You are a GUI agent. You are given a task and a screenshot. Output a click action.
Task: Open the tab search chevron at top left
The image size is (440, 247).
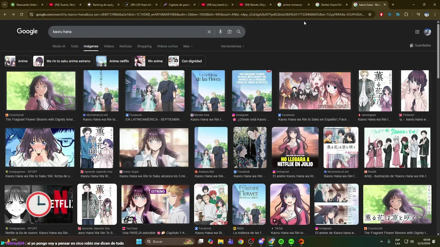coord(4,5)
